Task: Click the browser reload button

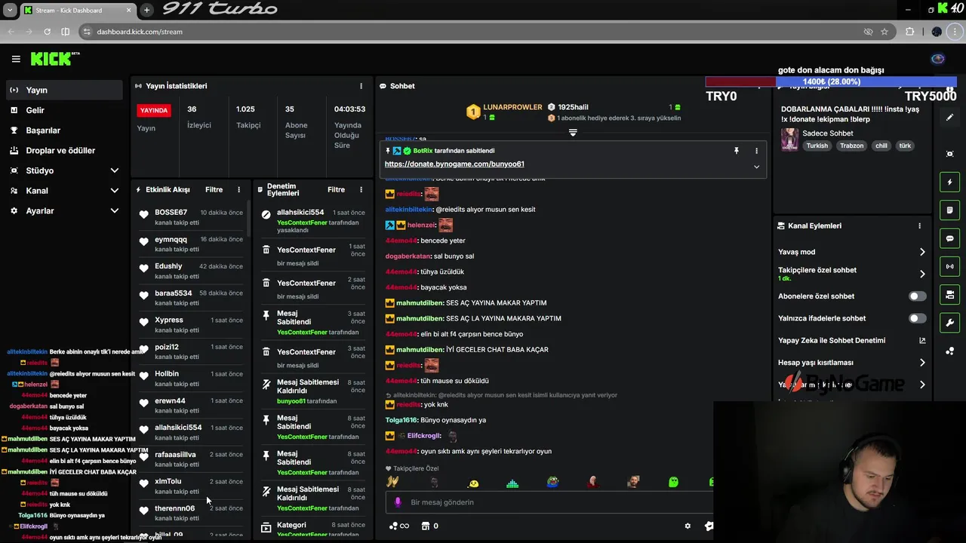Action: pyautogui.click(x=47, y=32)
